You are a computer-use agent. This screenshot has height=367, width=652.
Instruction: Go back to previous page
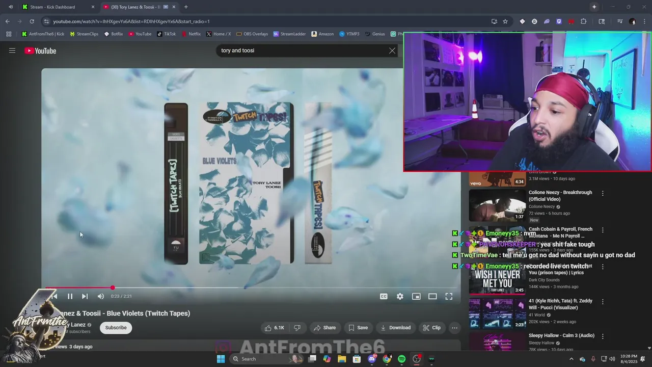7,21
